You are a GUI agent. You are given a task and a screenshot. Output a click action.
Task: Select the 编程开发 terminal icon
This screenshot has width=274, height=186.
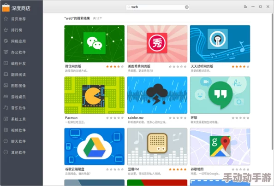point(6,63)
